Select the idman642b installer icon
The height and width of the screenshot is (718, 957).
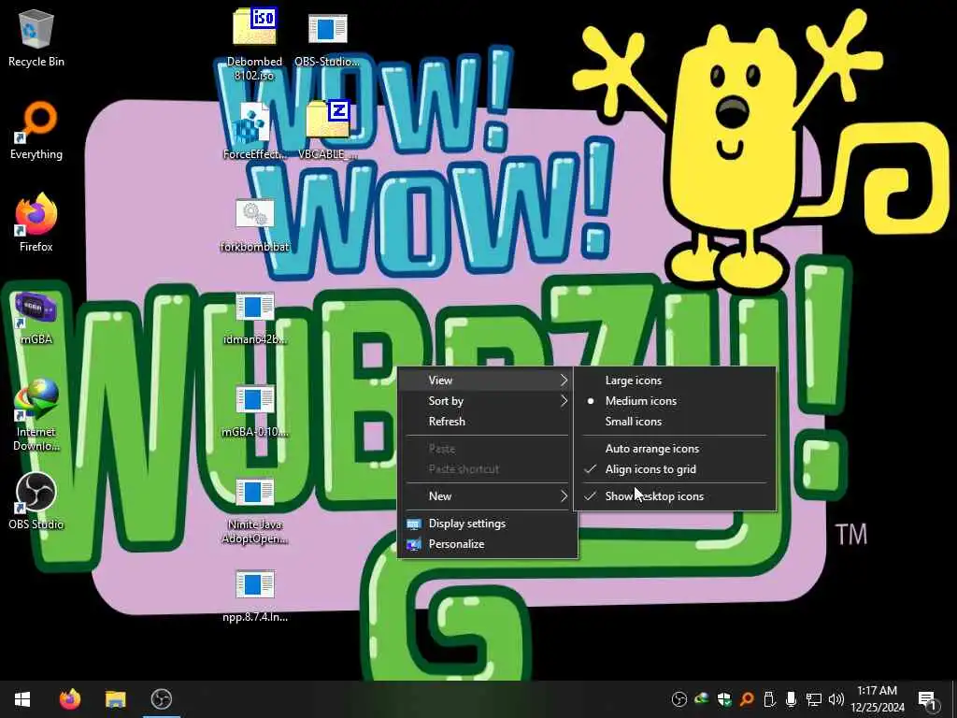254,319
